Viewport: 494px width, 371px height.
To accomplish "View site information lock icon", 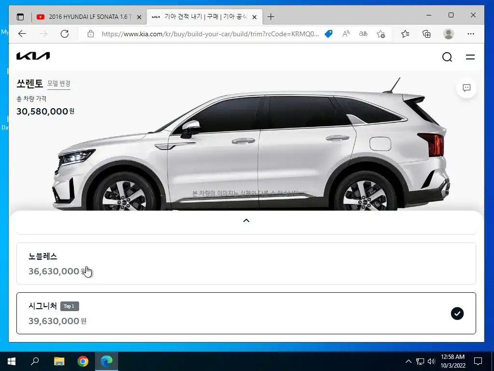I will (x=90, y=34).
